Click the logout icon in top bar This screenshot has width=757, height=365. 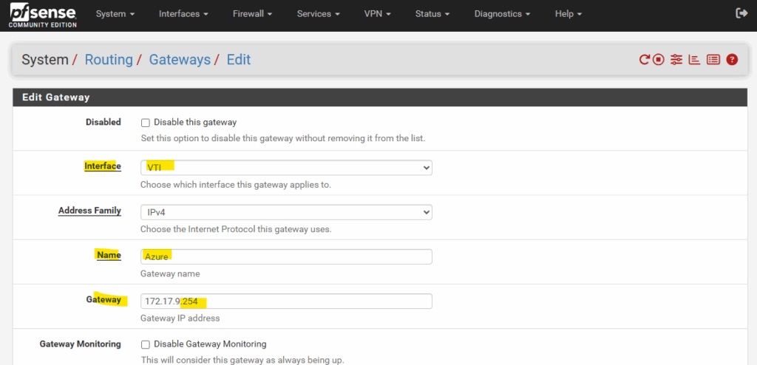741,13
